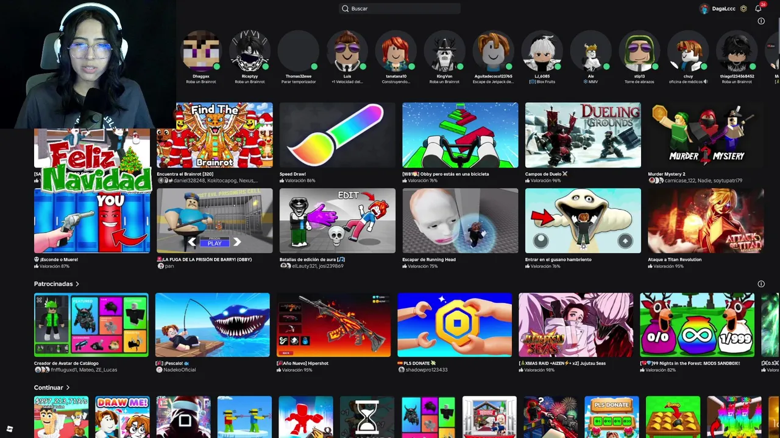Click the info icon above friends row
Screen dimensions: 780x438
point(761,21)
